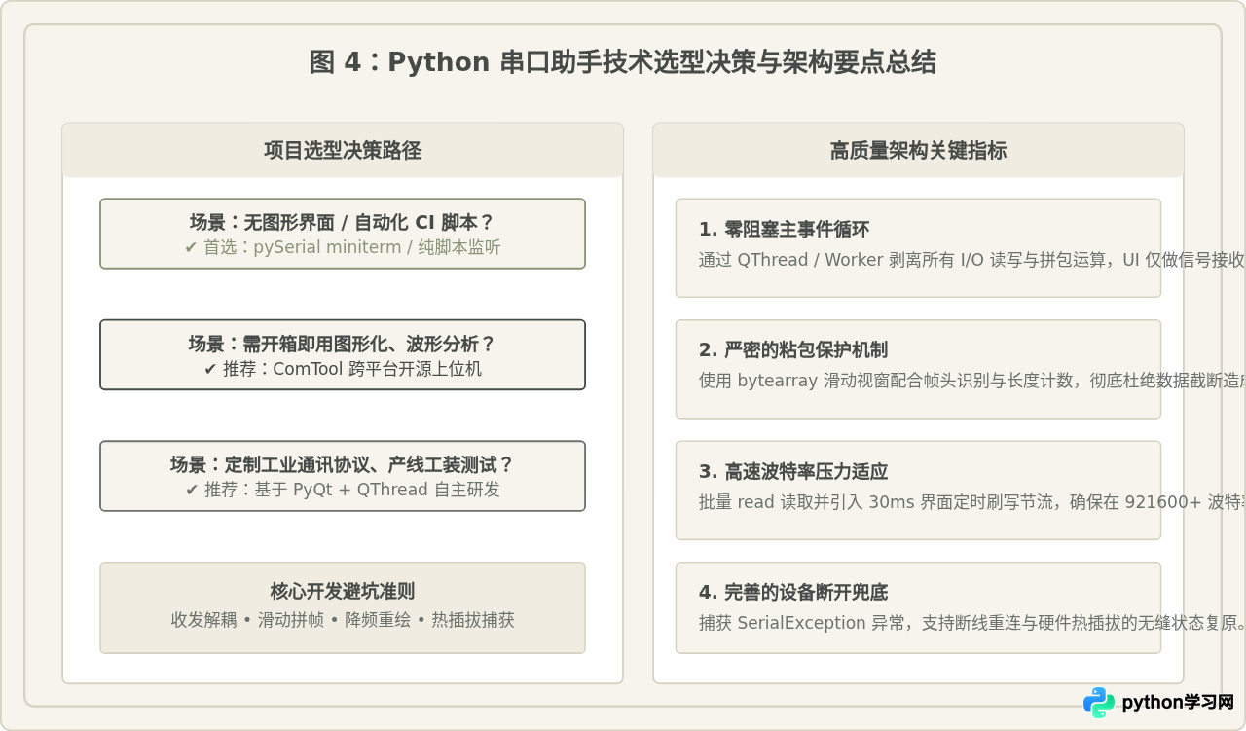This screenshot has width=1246, height=731.
Task: Select the title "图 4：Python 串口助手技术选型决策与架构要点总结"
Action: tap(623, 62)
